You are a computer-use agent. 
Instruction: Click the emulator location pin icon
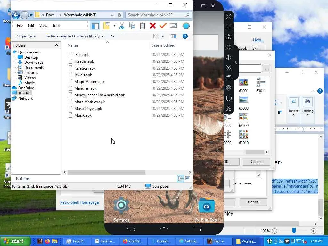click(x=229, y=88)
